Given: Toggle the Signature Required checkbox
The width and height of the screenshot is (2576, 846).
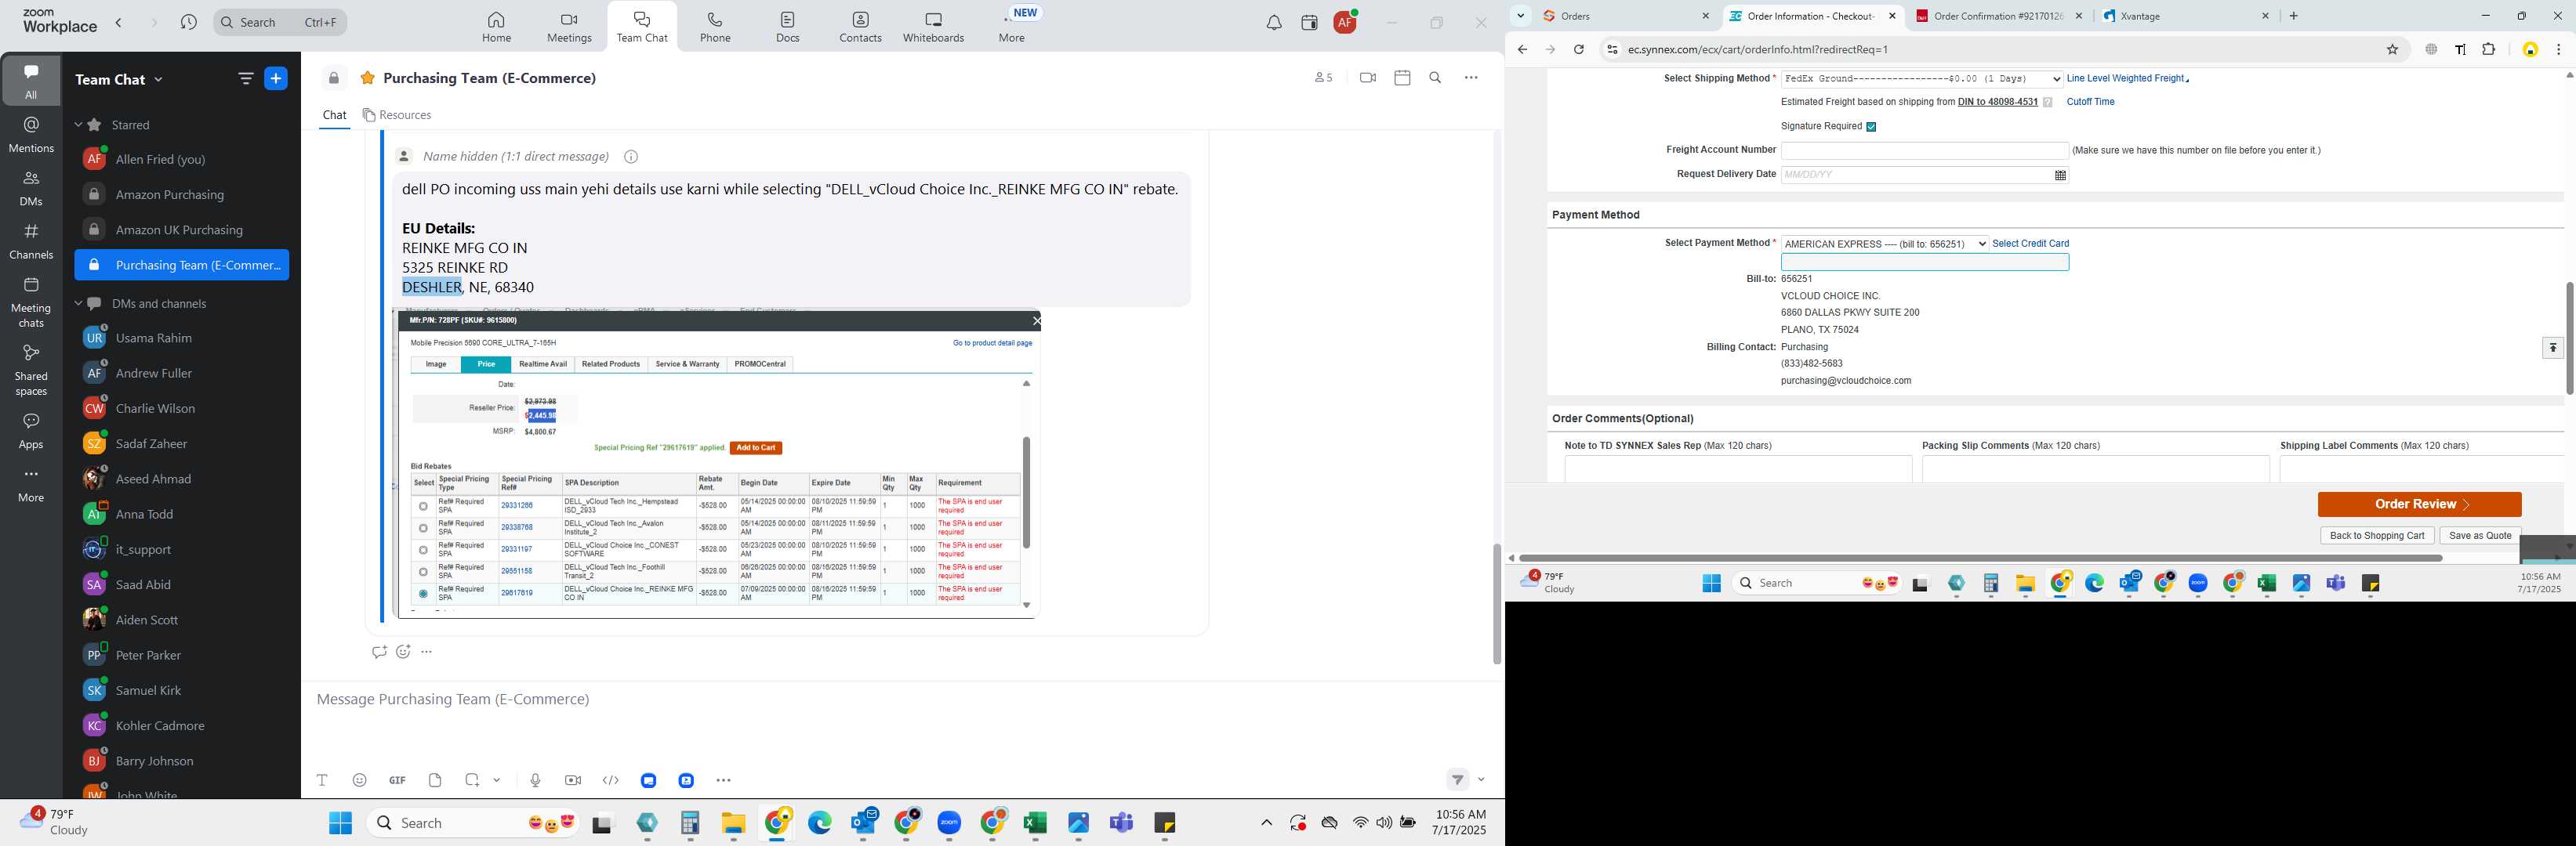Looking at the screenshot, I should (1871, 127).
